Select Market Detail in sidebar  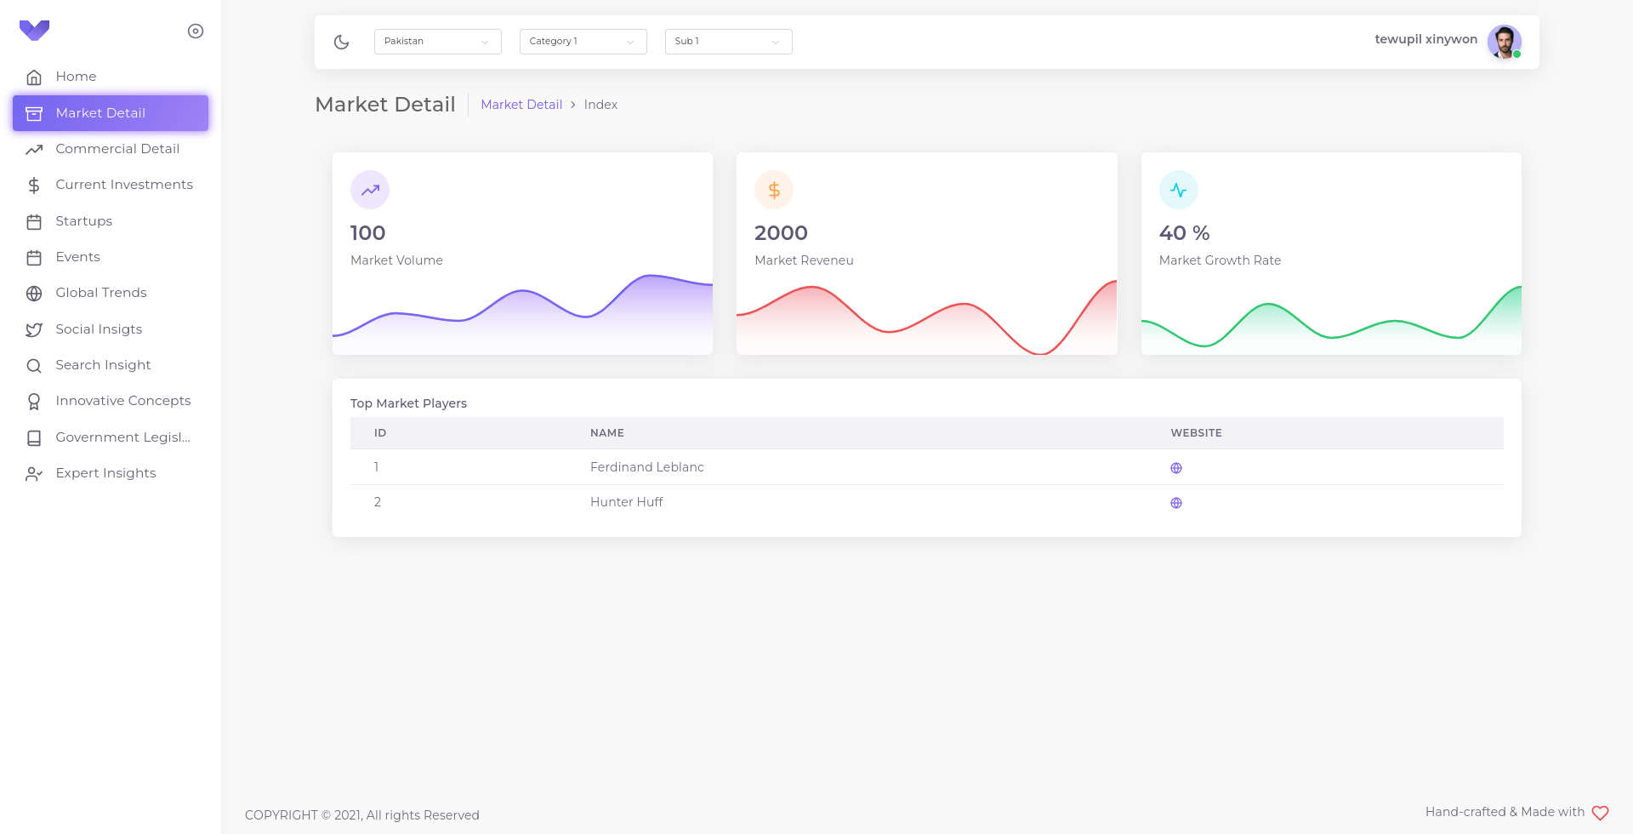[111, 113]
